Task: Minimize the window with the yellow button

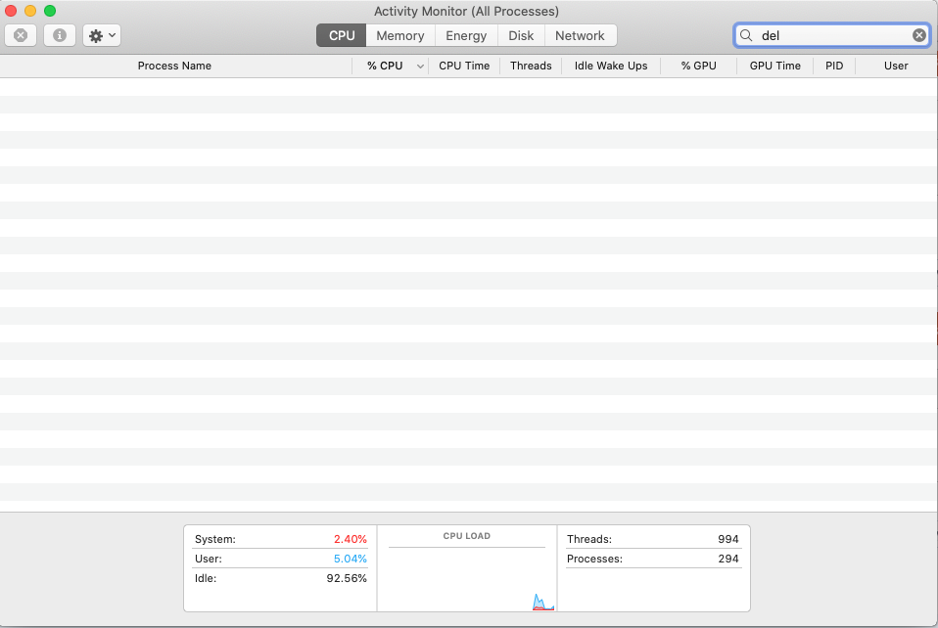Action: pos(30,11)
